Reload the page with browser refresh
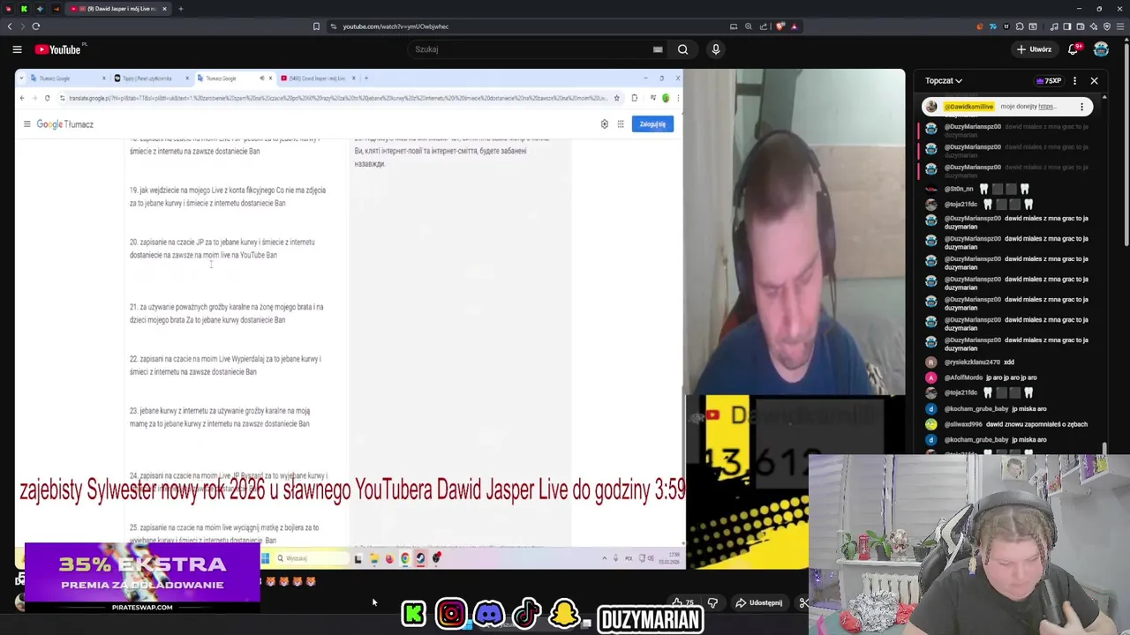The image size is (1130, 635). (x=36, y=26)
